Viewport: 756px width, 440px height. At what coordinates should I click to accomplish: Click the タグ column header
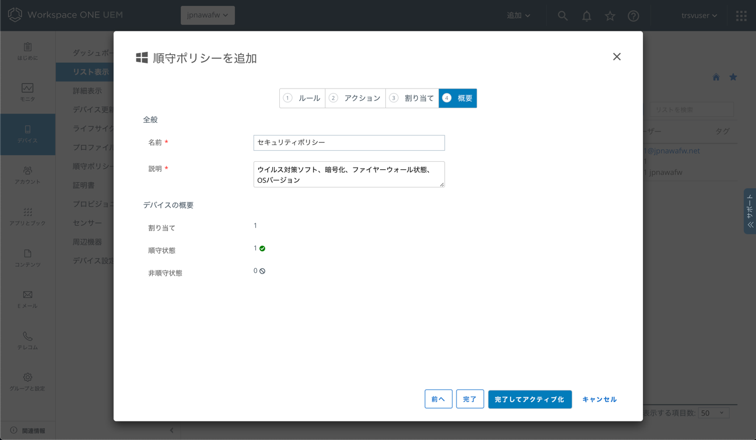tap(723, 132)
